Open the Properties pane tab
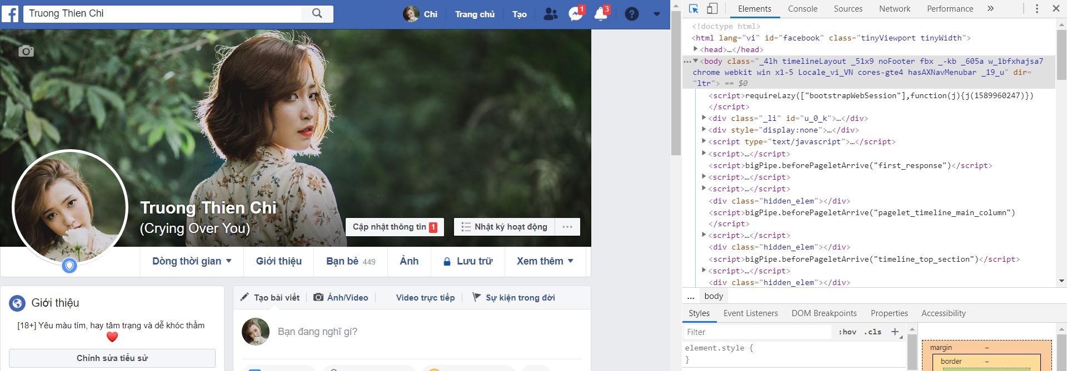 (889, 313)
